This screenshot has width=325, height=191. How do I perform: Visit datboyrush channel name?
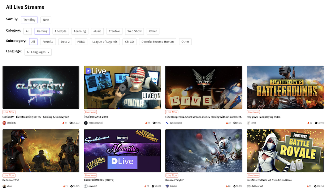[257, 186]
